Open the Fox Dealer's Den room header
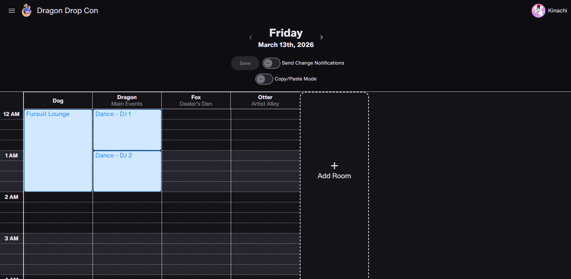 [196, 100]
